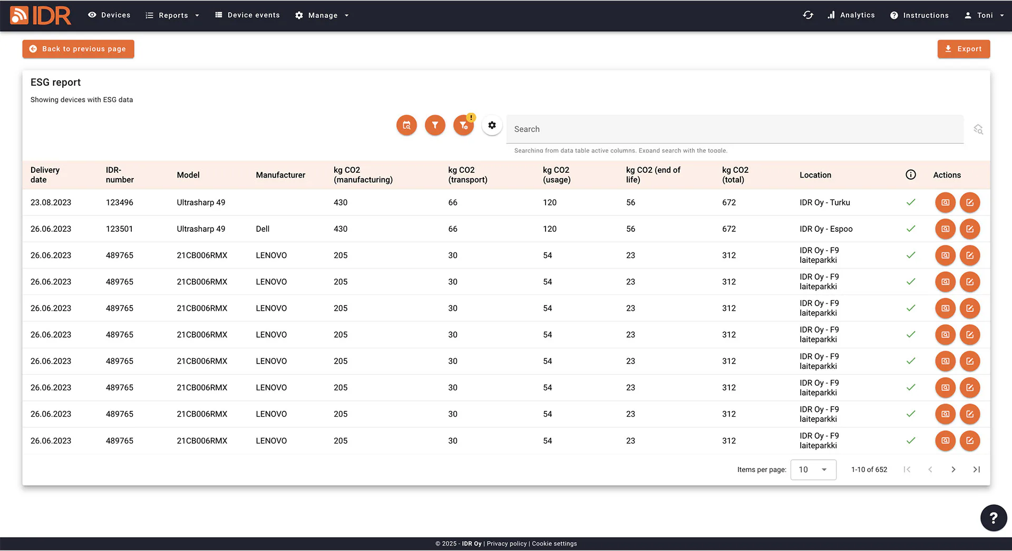The height and width of the screenshot is (551, 1012).
Task: Open the Cookie settings link
Action: coord(554,544)
